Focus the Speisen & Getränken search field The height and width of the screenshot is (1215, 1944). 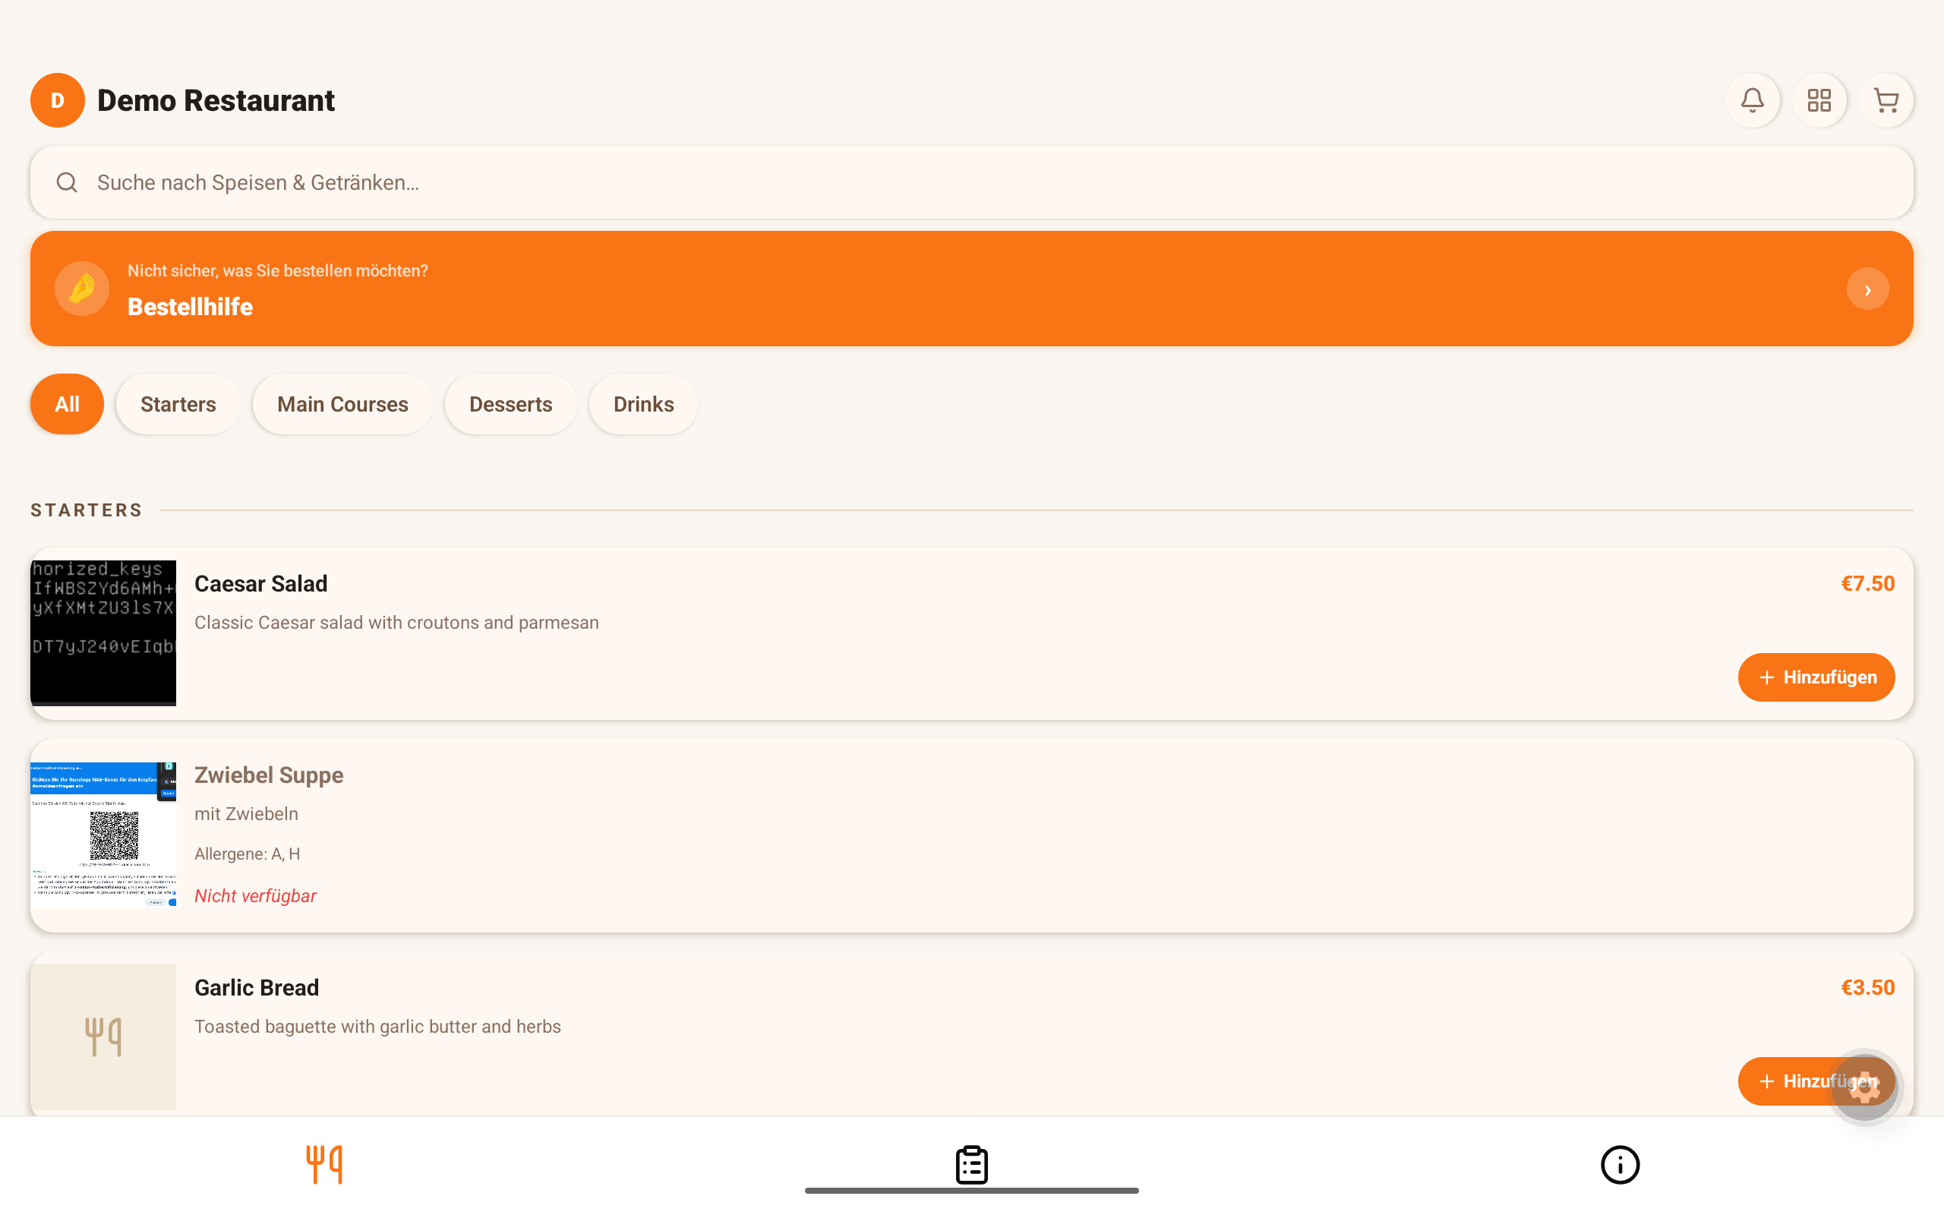pos(972,182)
